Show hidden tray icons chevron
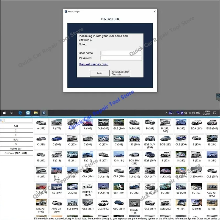 (166, 113)
